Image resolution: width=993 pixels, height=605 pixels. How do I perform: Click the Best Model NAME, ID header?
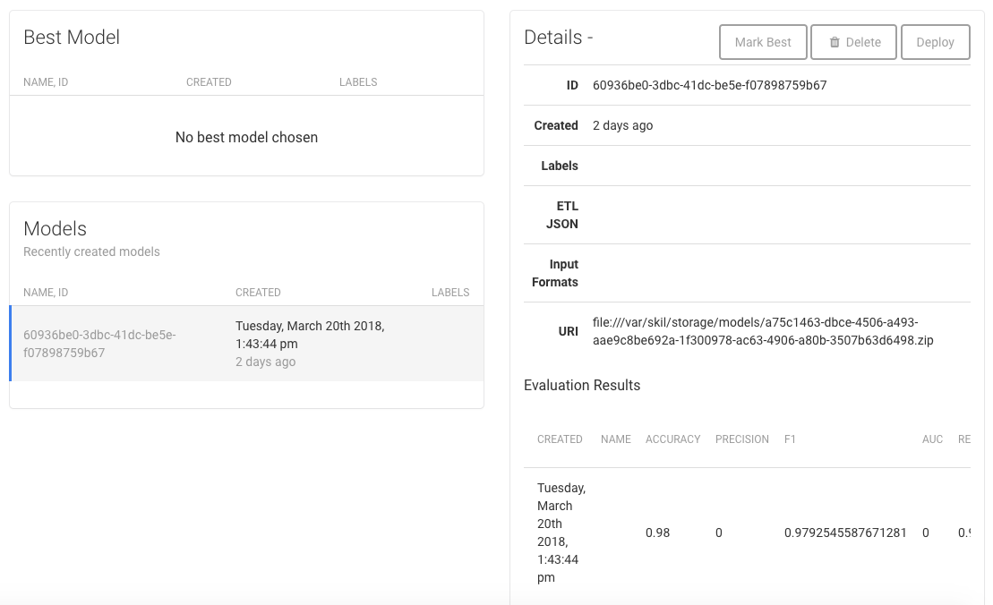coord(46,82)
